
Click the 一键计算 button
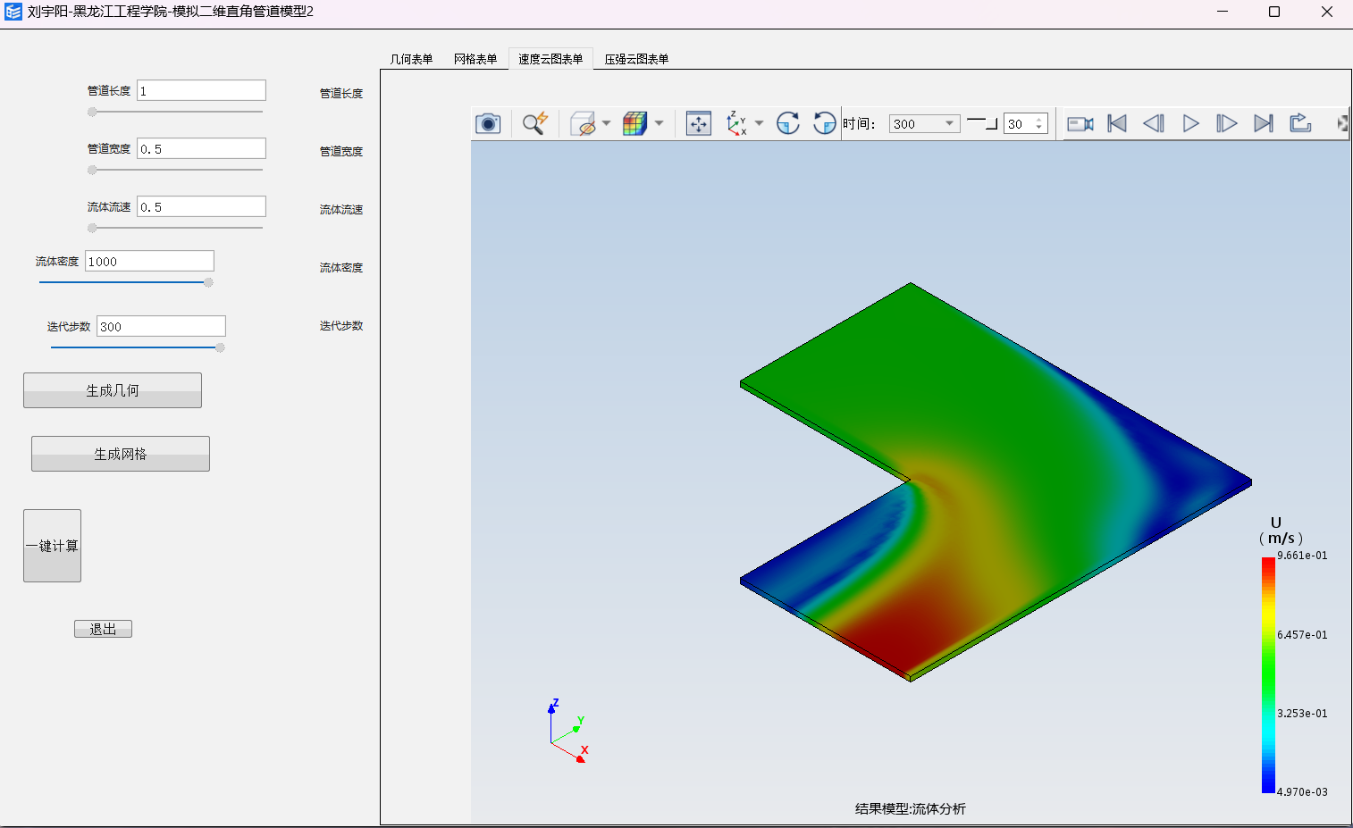(52, 546)
